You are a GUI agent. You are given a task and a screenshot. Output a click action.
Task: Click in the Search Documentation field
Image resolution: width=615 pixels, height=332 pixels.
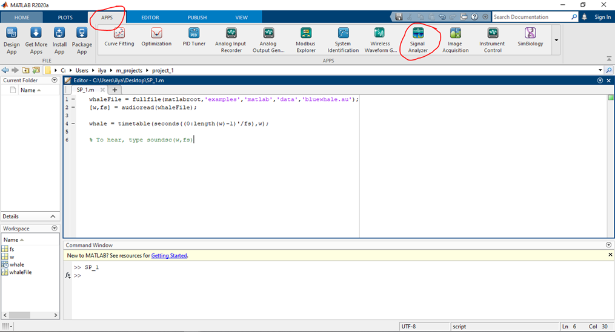pyautogui.click(x=531, y=17)
